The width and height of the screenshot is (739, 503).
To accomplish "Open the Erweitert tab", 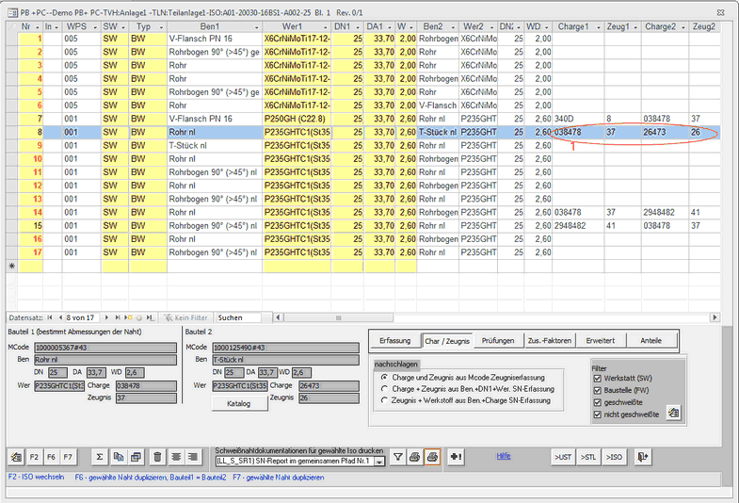I will click(x=600, y=339).
